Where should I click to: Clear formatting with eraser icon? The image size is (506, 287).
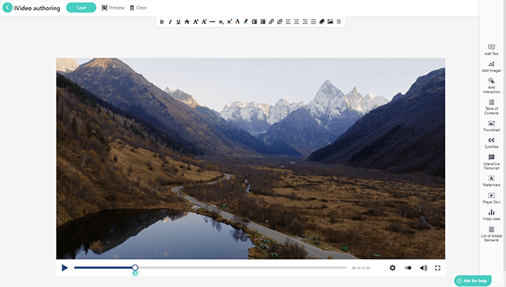[322, 22]
